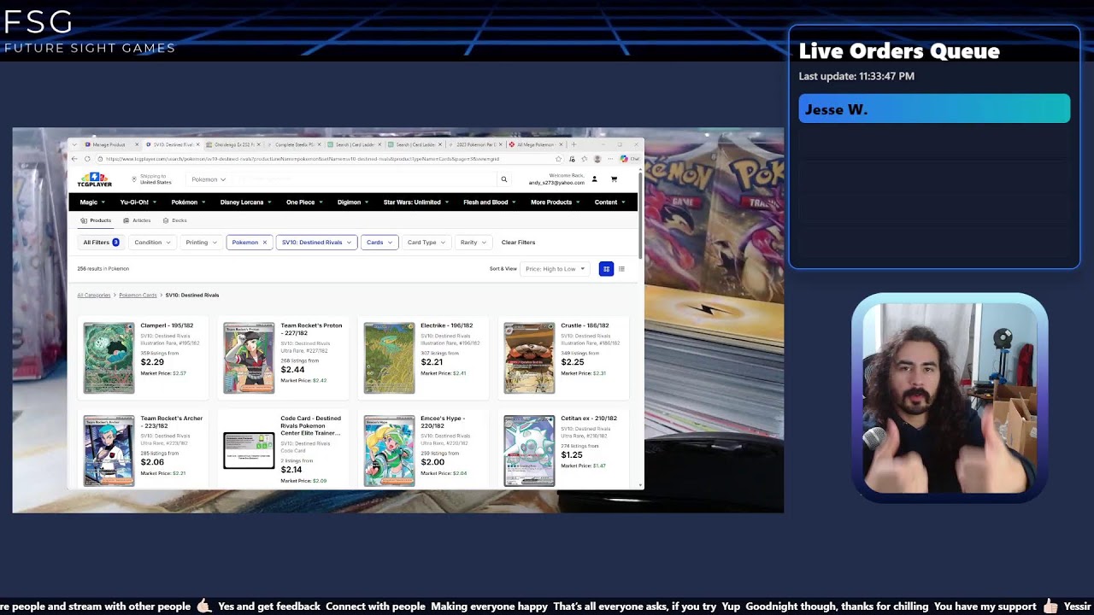Click the TCGplayer logo
The image size is (1094, 615).
click(94, 180)
